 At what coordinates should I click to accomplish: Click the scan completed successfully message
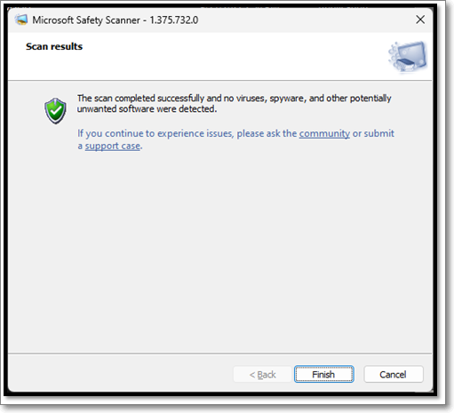point(234,104)
